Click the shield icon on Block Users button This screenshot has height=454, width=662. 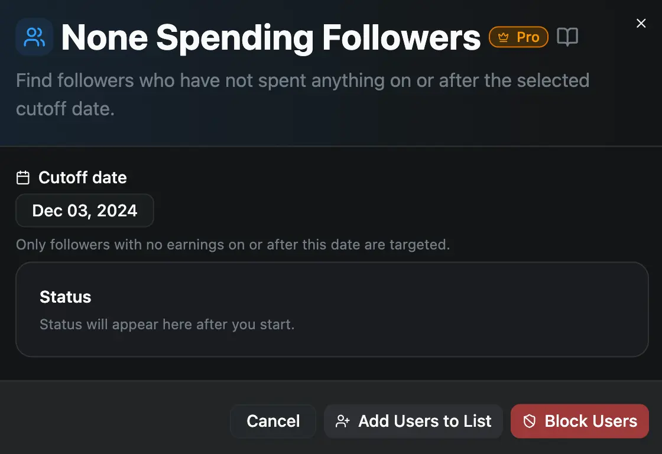pyautogui.click(x=531, y=421)
